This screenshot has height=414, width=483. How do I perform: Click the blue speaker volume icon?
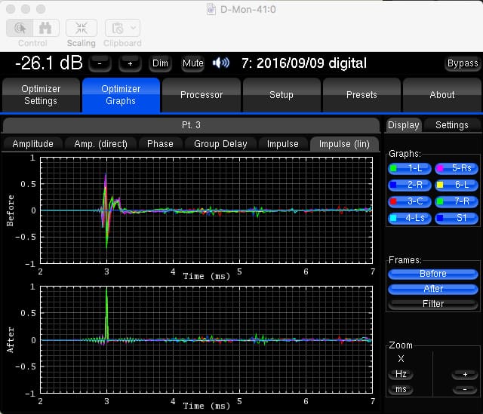pos(221,63)
